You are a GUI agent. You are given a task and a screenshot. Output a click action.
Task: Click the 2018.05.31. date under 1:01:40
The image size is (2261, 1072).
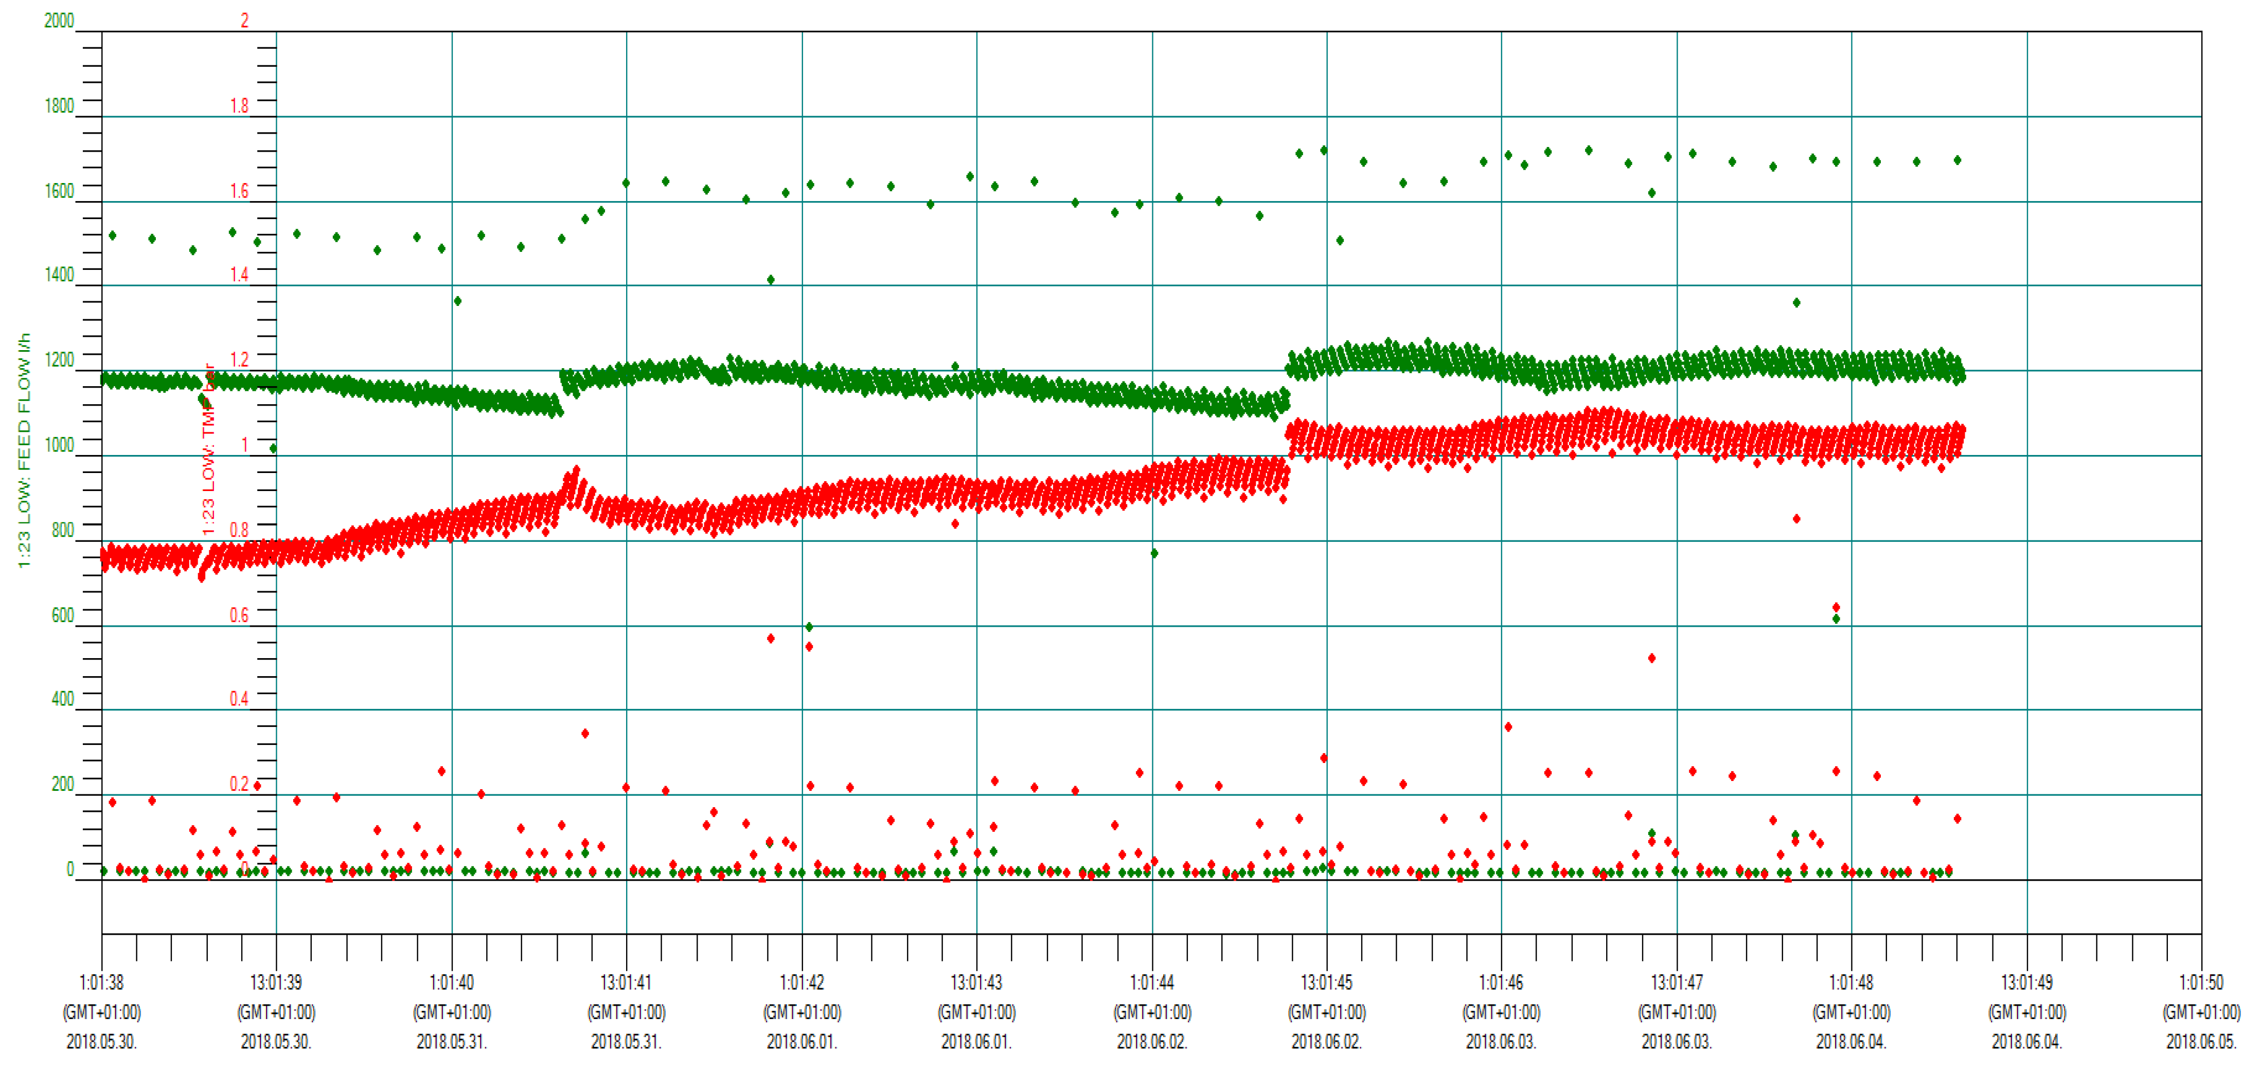[451, 1042]
